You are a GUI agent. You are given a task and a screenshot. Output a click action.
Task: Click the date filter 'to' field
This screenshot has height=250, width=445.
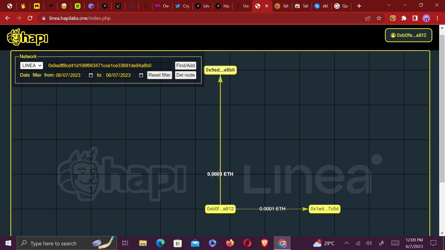pyautogui.click(x=125, y=75)
